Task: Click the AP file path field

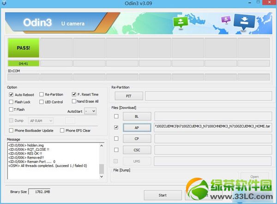Action: pos(213,128)
